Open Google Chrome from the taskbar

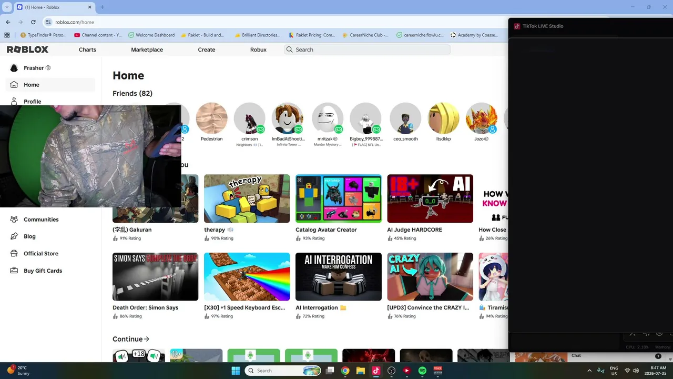click(345, 371)
